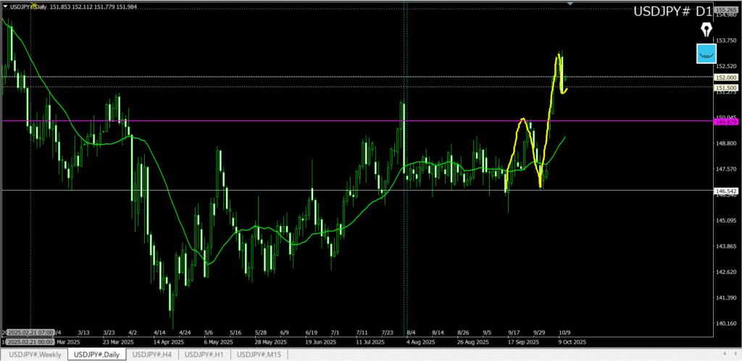The image size is (742, 361).
Task: Open the USDJPY#,H4 chart tab
Action: tap(153, 354)
